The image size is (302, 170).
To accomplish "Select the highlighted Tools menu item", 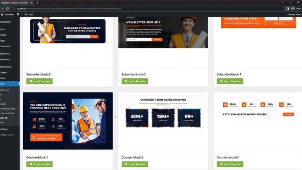I will pyautogui.click(x=9, y=84).
